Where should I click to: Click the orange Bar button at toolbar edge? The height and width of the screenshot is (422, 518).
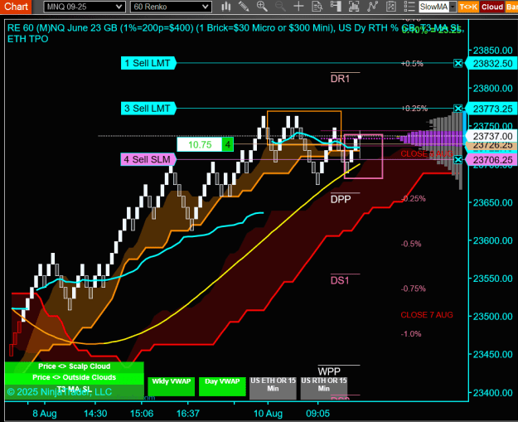pyautogui.click(x=511, y=7)
